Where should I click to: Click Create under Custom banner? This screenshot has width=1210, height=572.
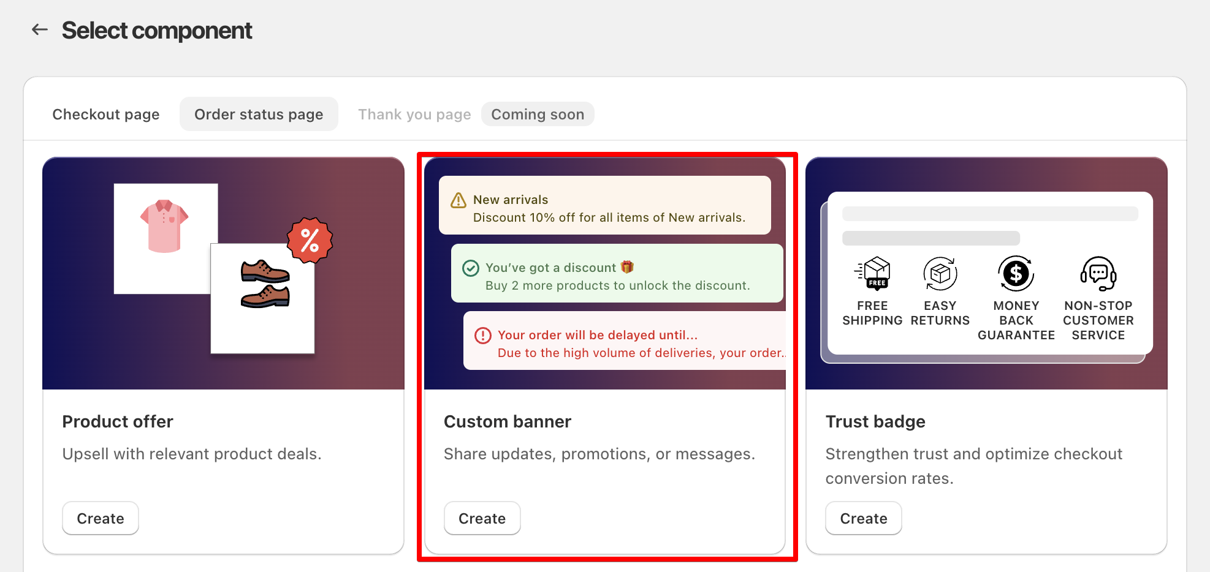[x=482, y=518]
